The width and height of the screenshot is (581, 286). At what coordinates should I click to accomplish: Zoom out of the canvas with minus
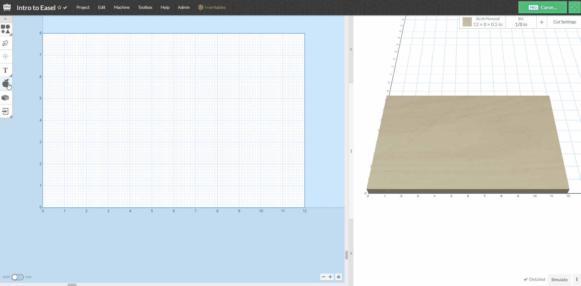(x=323, y=277)
